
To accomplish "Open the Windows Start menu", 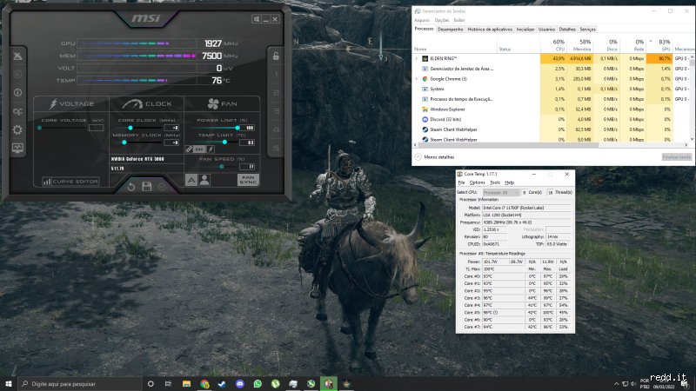I will pyautogui.click(x=9, y=383).
